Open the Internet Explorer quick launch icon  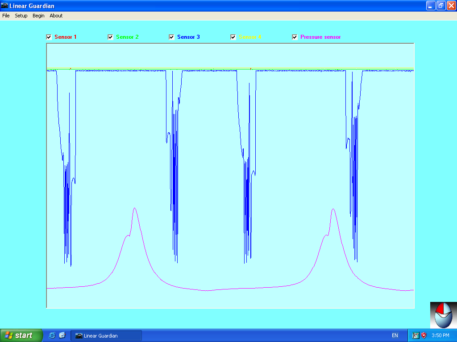point(52,335)
